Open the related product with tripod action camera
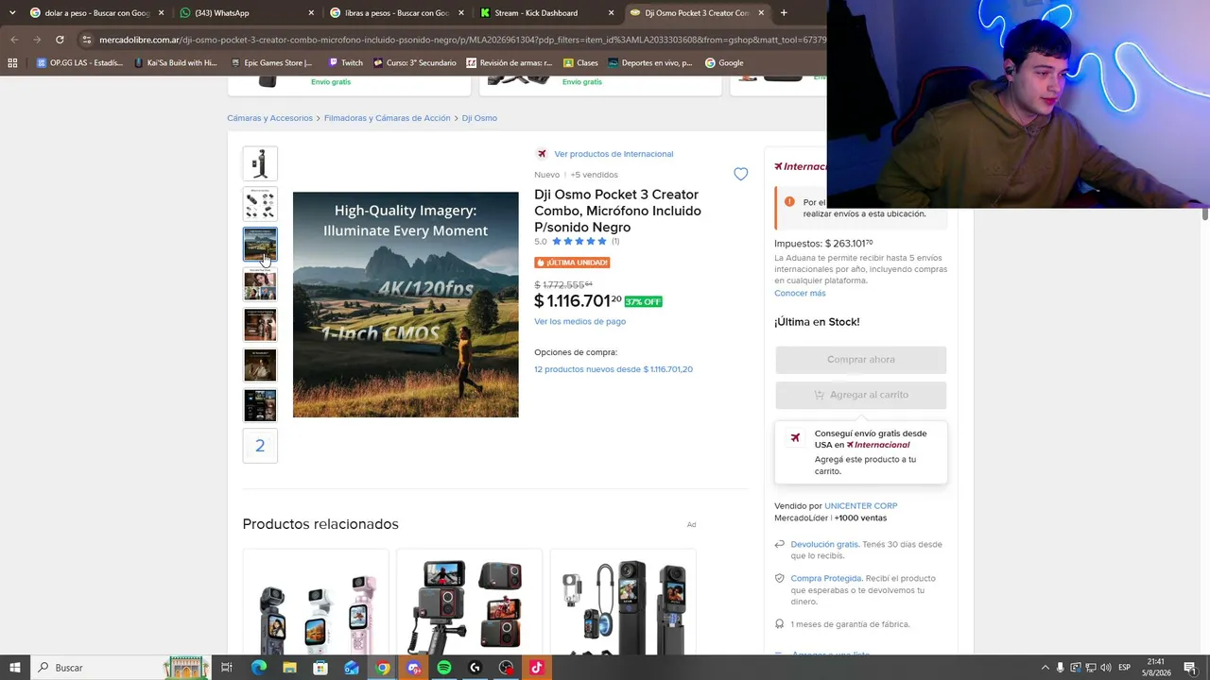Screen dimensions: 1210x680 tap(470, 603)
